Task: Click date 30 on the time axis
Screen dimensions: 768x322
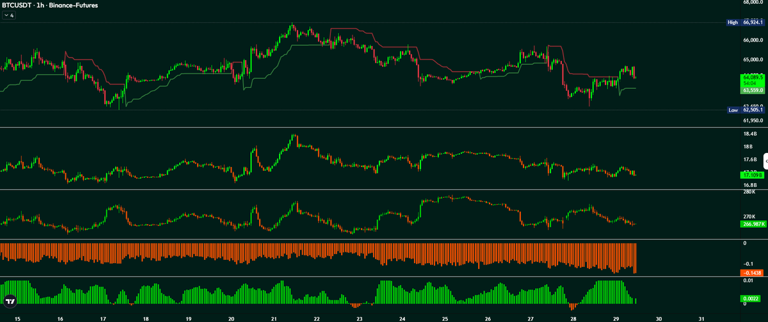Action: [659, 318]
